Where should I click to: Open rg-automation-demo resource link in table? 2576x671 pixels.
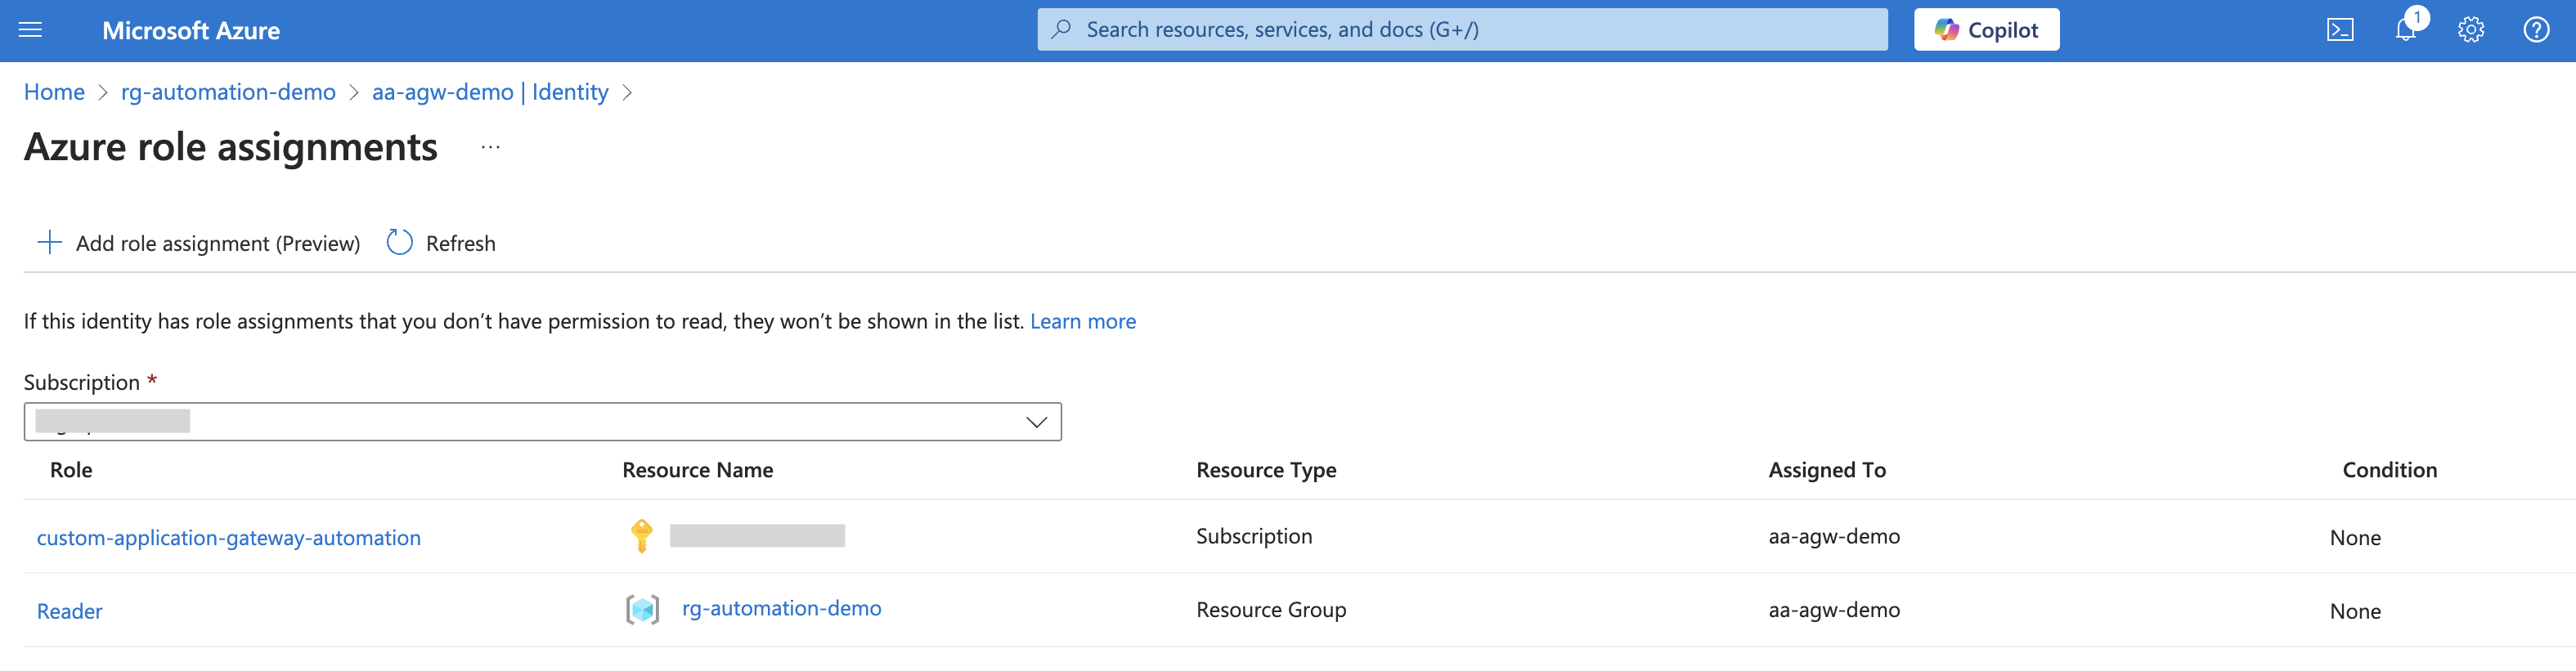pos(781,608)
